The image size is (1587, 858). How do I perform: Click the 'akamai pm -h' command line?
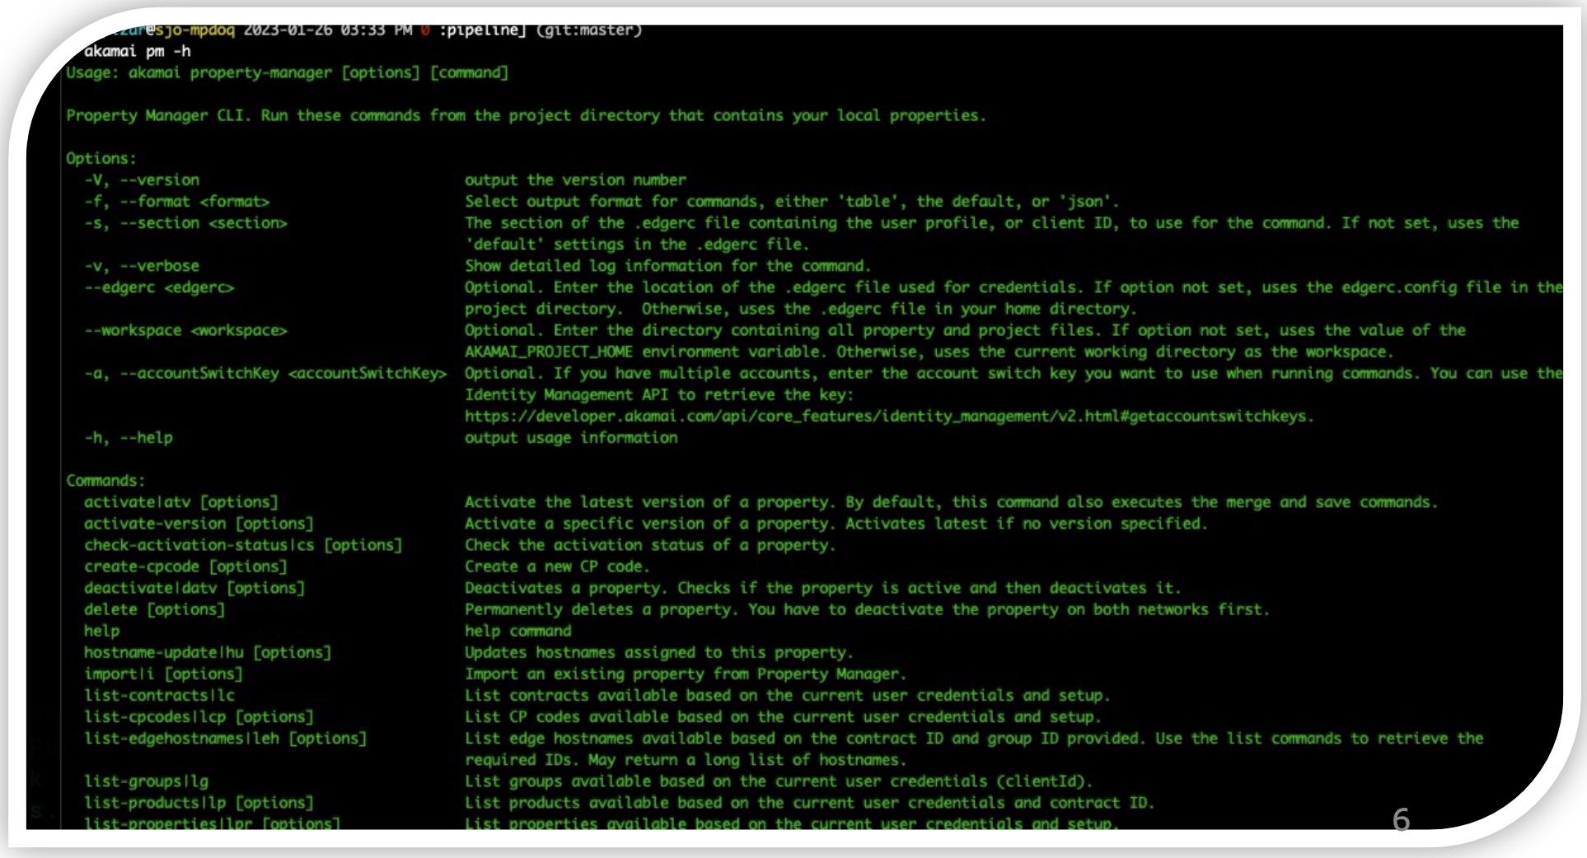pyautogui.click(x=137, y=51)
